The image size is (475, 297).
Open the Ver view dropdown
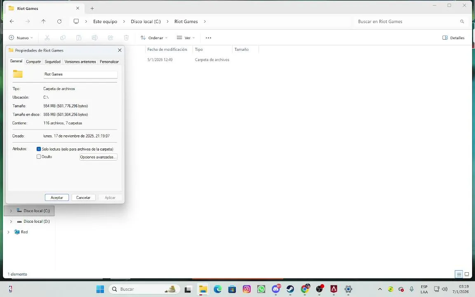click(186, 38)
